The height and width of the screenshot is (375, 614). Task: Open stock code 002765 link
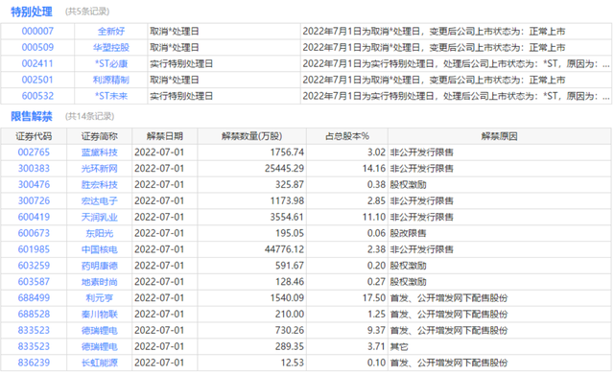(x=34, y=152)
